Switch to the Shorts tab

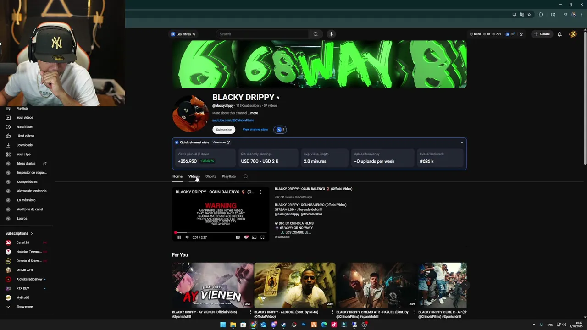pyautogui.click(x=211, y=176)
